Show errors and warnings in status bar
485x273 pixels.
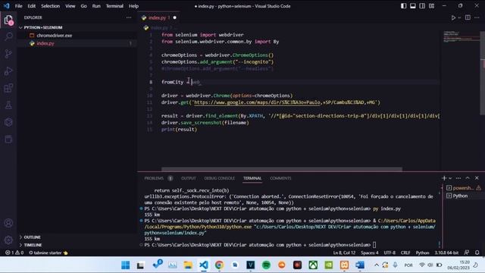(x=14, y=253)
